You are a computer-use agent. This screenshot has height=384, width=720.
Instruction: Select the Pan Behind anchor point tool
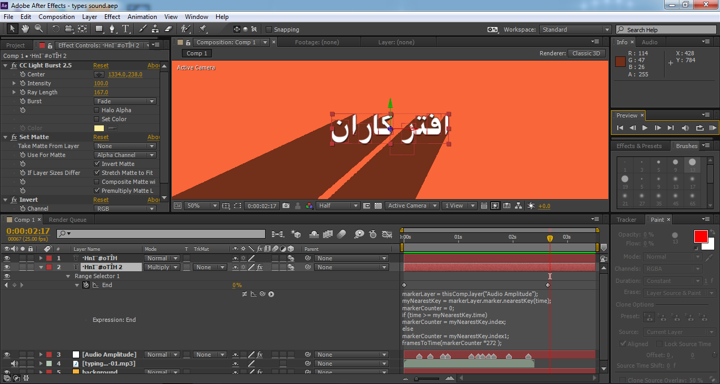click(x=82, y=29)
